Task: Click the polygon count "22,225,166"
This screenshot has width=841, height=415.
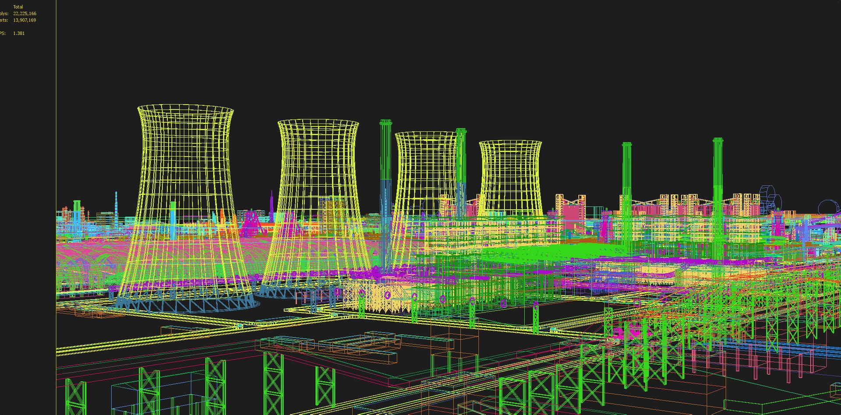Action: click(25, 14)
